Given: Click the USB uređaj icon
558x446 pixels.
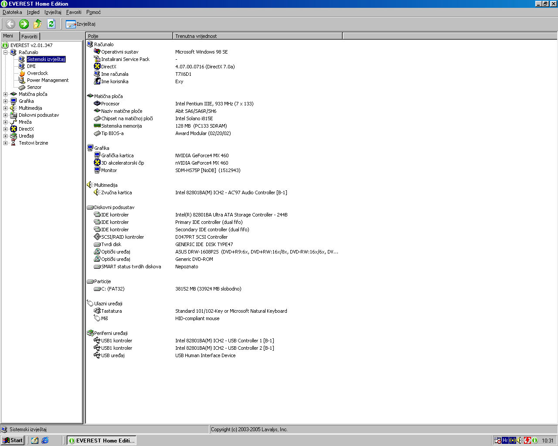Looking at the screenshot, I should pos(97,355).
